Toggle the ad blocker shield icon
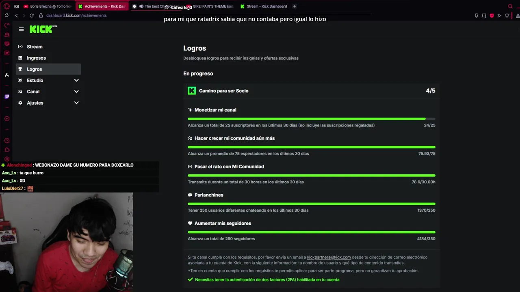The image size is (520, 292). coord(492,15)
